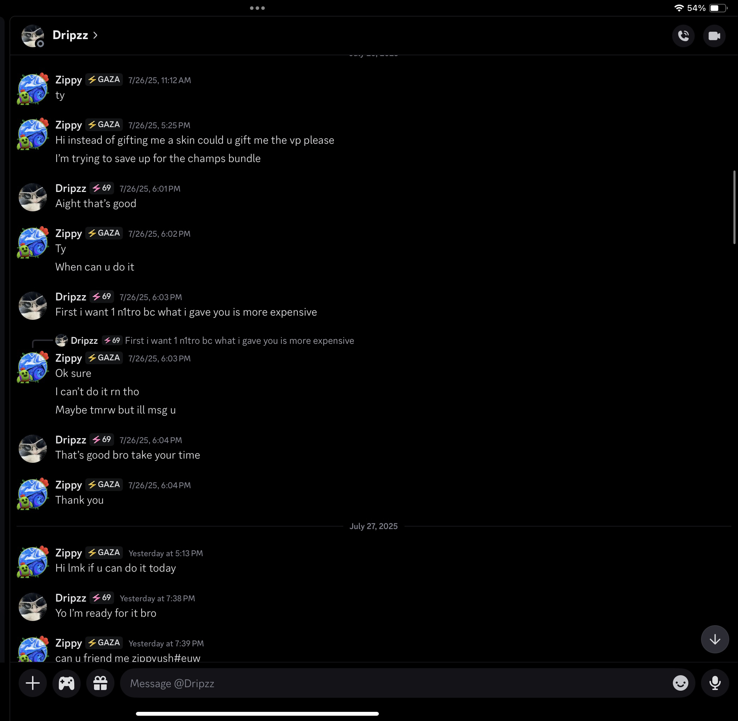Open the emoji picker
This screenshot has width=738, height=721.
tap(680, 683)
